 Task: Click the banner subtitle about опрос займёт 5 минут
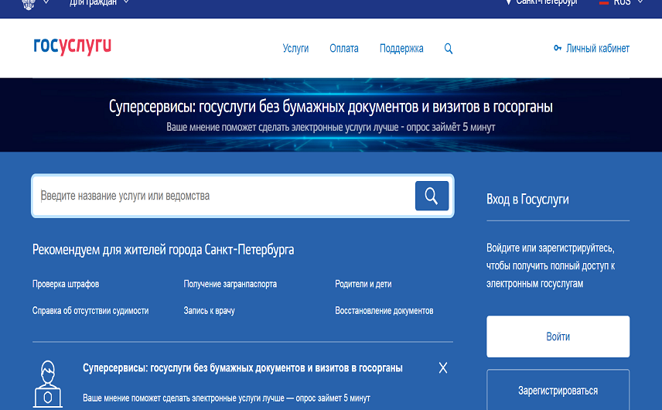[330, 127]
